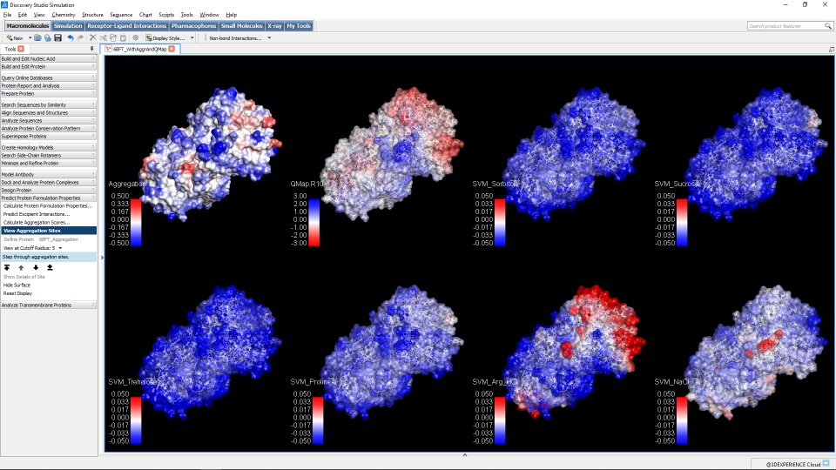The width and height of the screenshot is (836, 470).
Task: Collapse Predict Protein Formulation Properties group
Action: pyautogui.click(x=48, y=198)
